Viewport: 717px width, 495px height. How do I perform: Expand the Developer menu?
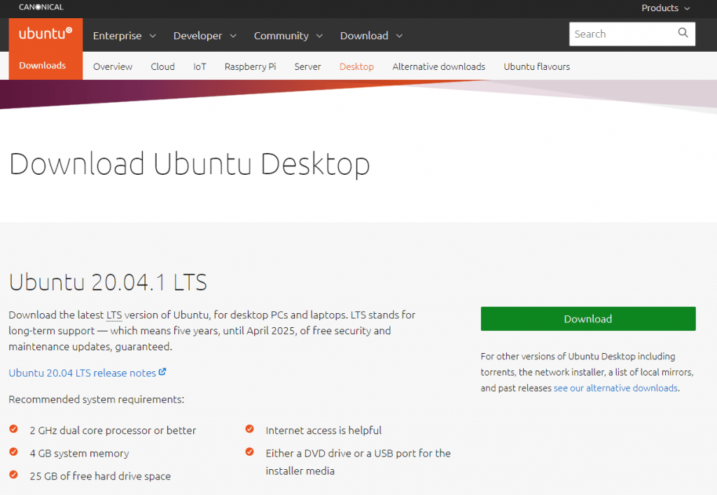pos(204,36)
